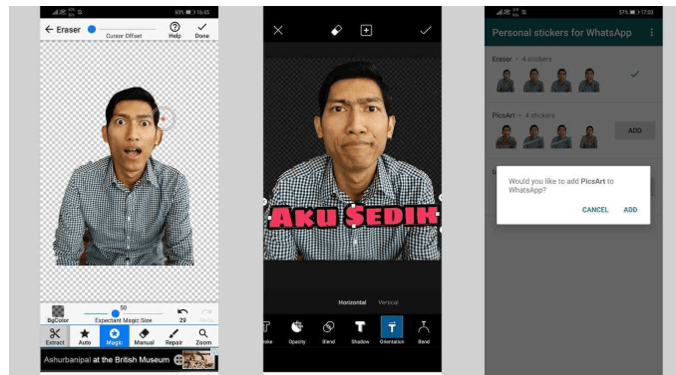The height and width of the screenshot is (375, 676).
Task: Open three-dot menu in Personal stickers
Action: (x=651, y=32)
